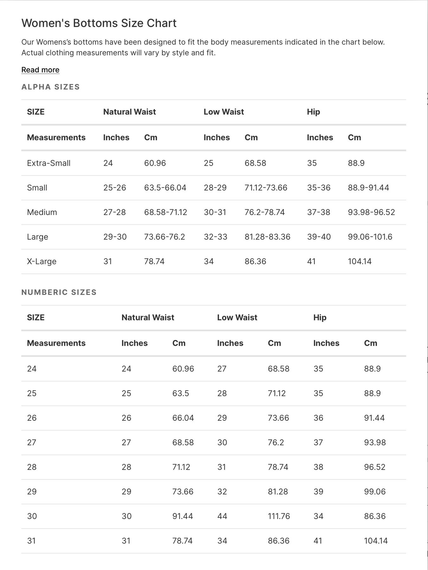Click the Women's Bottoms Size Chart heading

(x=99, y=23)
